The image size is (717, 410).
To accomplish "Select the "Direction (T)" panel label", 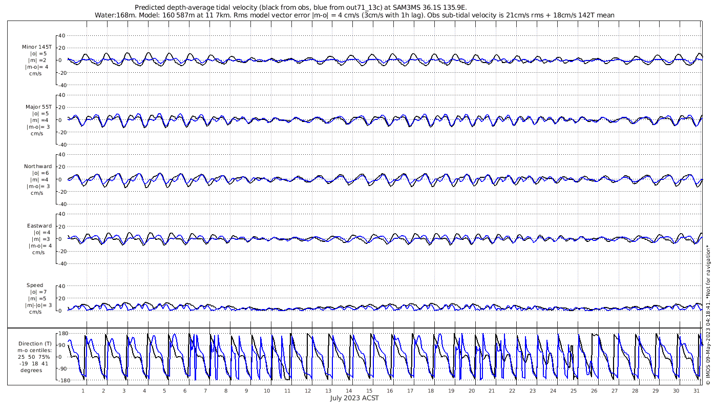I will click(x=35, y=343).
